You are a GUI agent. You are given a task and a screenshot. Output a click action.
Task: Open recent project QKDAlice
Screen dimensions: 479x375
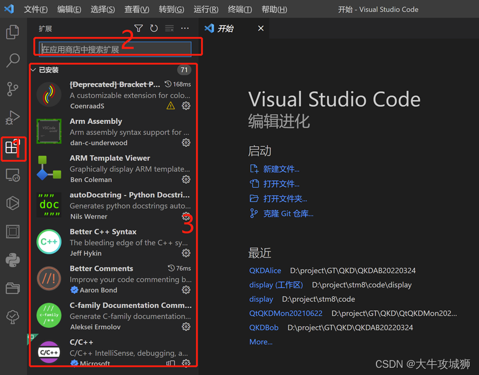point(265,271)
